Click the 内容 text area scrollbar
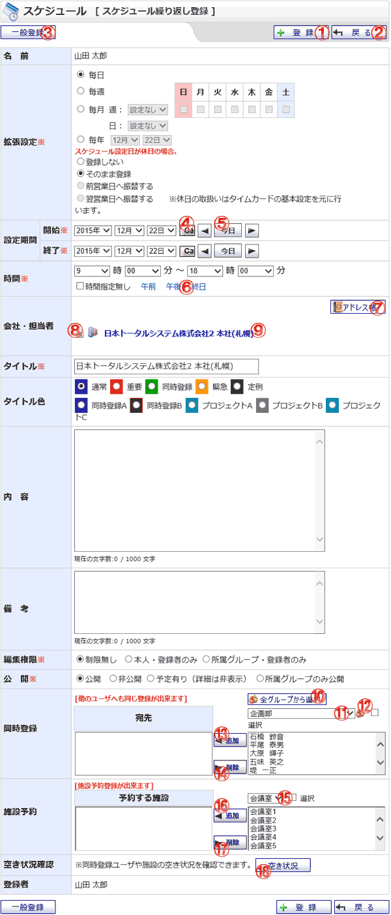The image size is (391, 915). click(319, 490)
